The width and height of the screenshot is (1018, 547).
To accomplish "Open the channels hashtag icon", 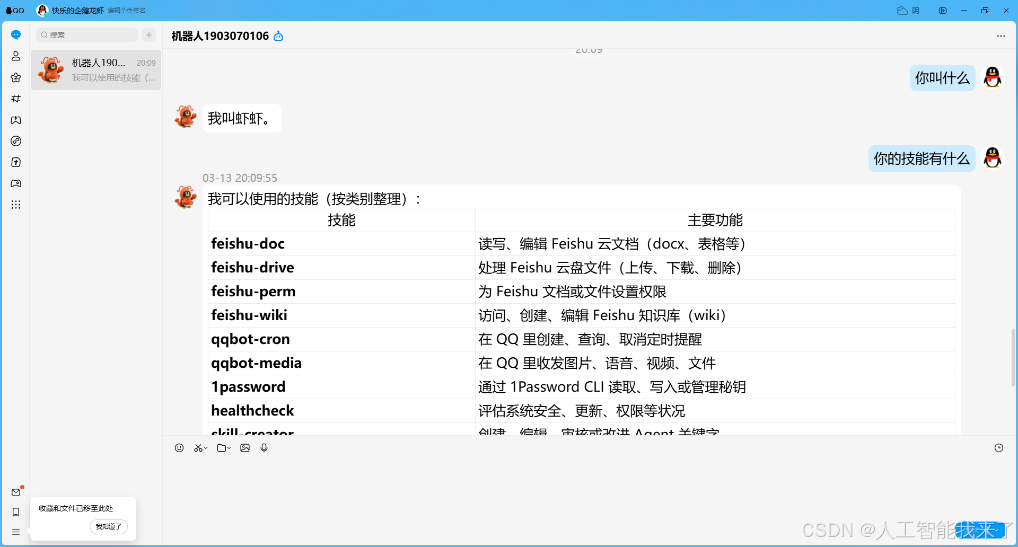I will (16, 99).
